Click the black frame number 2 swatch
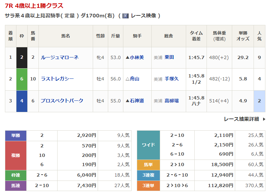Image resolution: width=271 pixels, height=194 pixels. [x=22, y=57]
